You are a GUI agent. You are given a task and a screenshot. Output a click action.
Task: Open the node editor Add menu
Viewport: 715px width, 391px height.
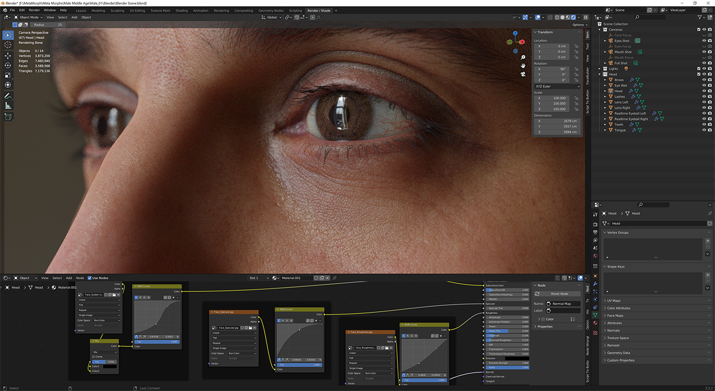tap(69, 278)
